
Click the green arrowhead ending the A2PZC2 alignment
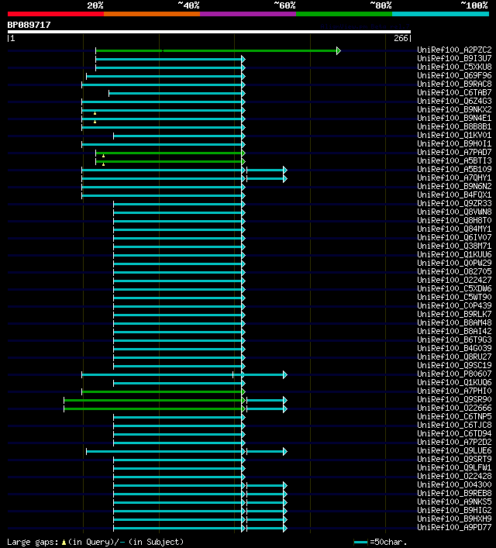[x=339, y=50]
